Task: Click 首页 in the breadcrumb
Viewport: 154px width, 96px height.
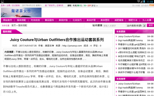Action: click(14, 25)
